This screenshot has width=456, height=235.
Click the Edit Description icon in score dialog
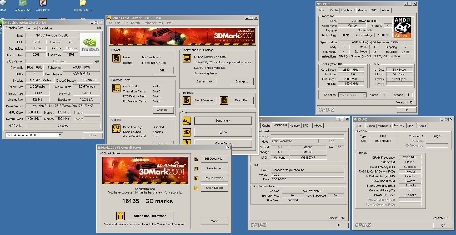196,159
